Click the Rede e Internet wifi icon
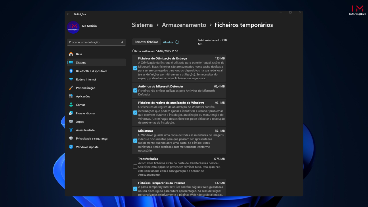Screen dimensions: 368x207 coord(71,79)
